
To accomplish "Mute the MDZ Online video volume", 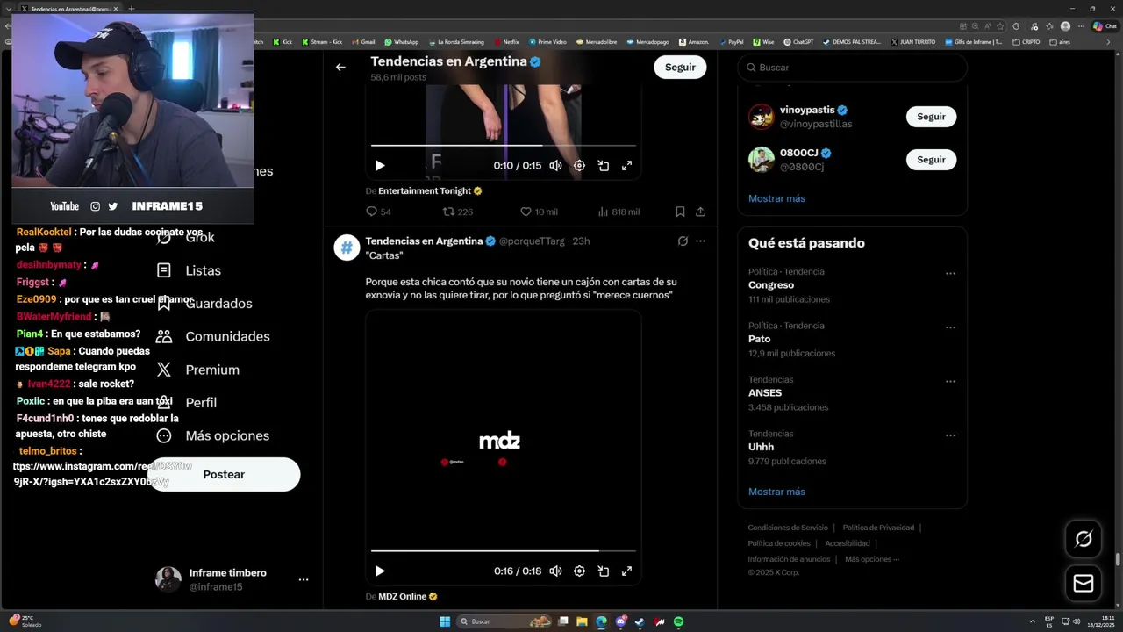I will click(x=555, y=571).
